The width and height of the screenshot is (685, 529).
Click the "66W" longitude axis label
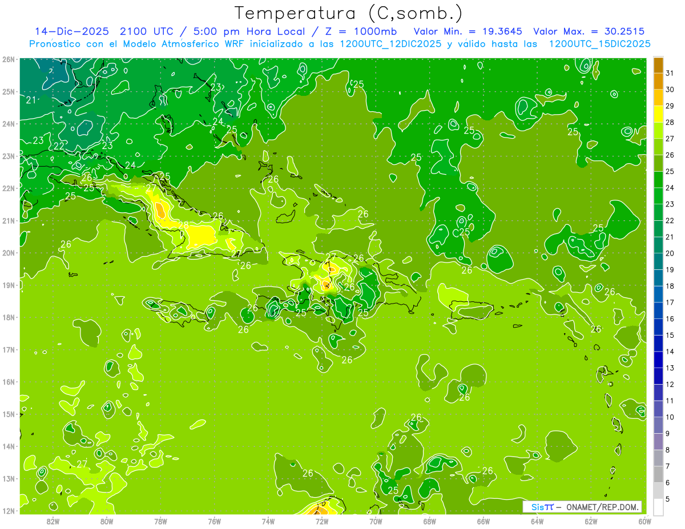(483, 521)
